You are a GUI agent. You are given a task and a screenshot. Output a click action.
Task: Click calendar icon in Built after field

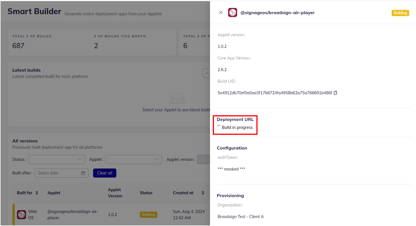(x=83, y=173)
